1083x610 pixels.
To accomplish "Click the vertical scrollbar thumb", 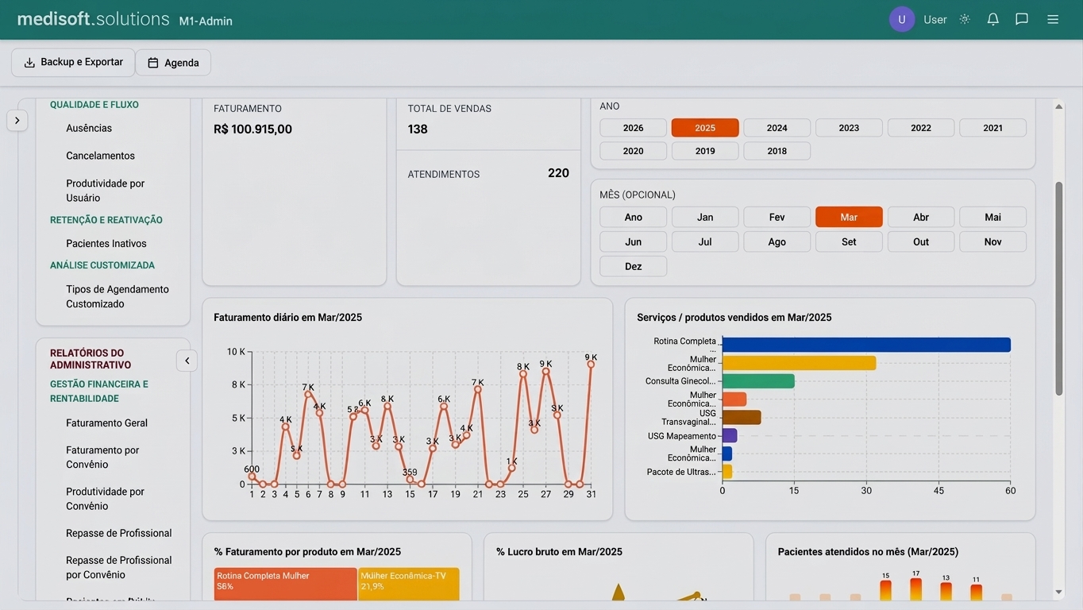I will (1058, 288).
